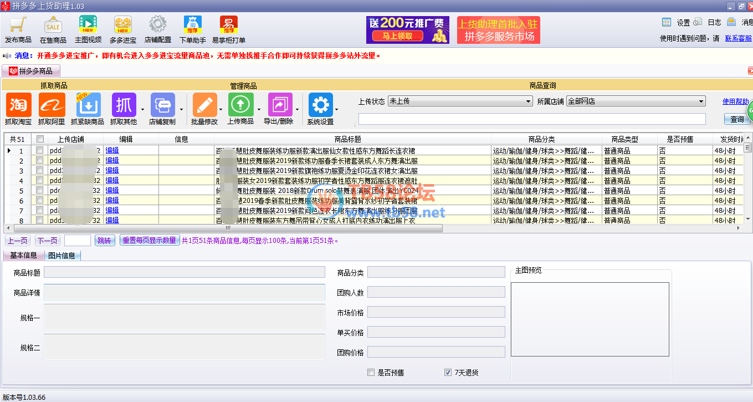The height and width of the screenshot is (402, 753).
Task: Toggle 7天退货 checkbox
Action: click(x=448, y=373)
